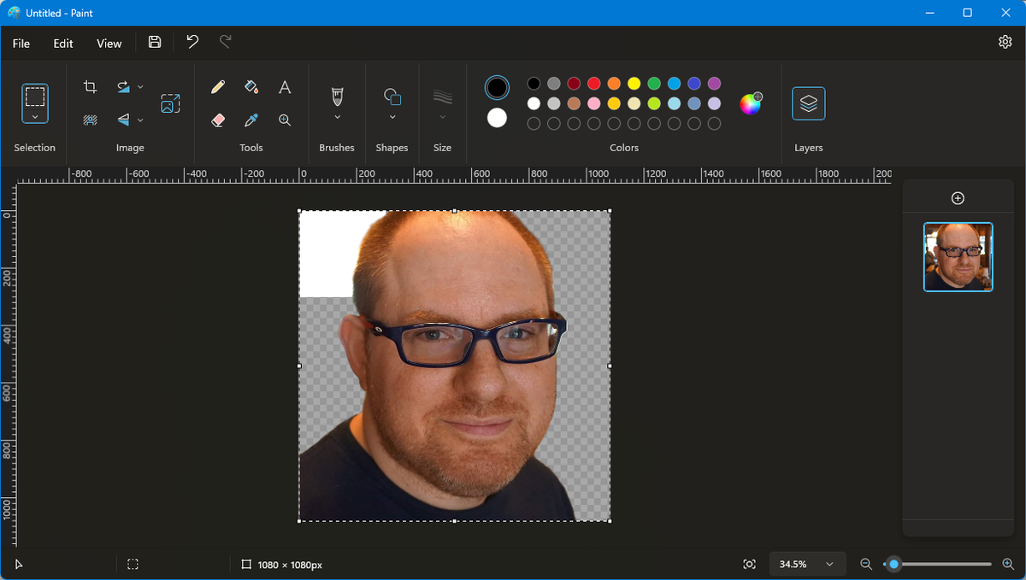Select the face layer thumbnail
1026x580 pixels.
[x=958, y=257]
